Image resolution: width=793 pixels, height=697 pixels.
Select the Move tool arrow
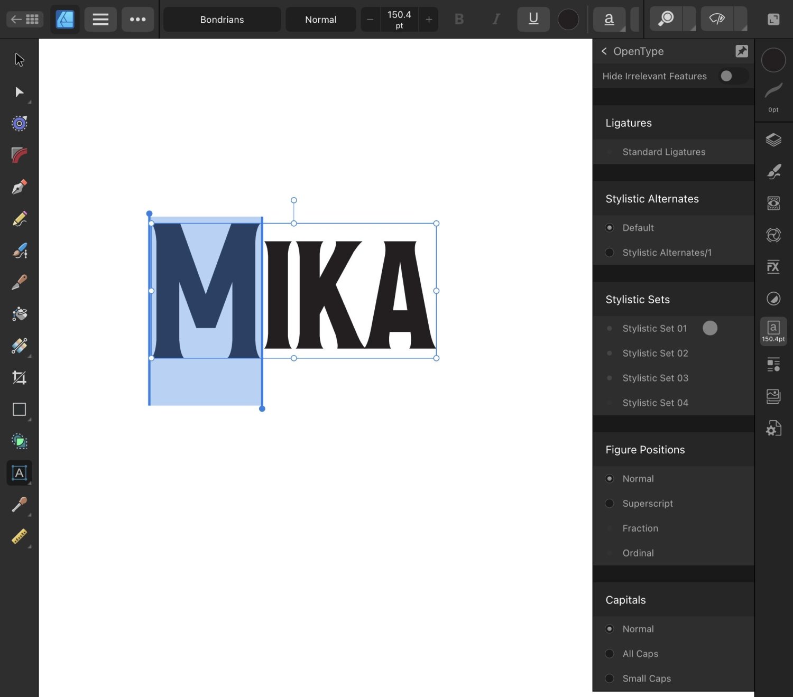(x=20, y=60)
